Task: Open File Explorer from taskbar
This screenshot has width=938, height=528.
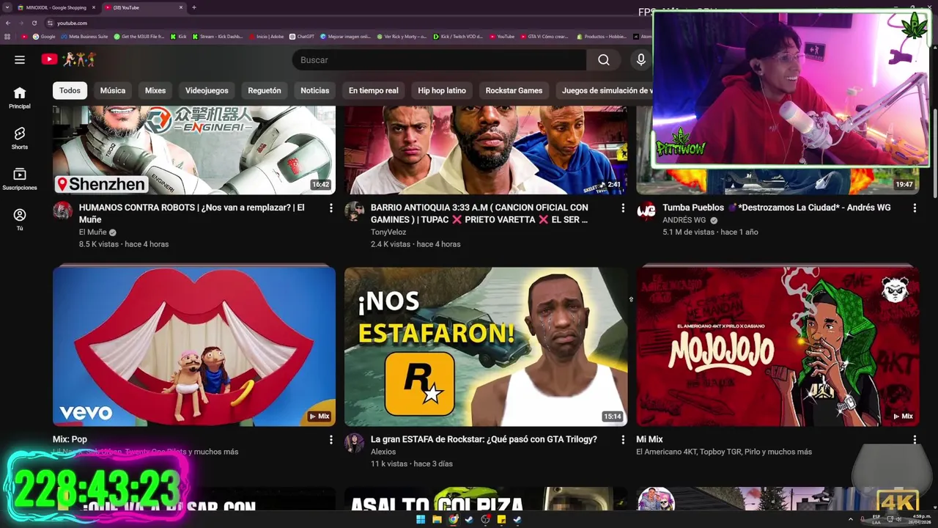Action: (437, 519)
